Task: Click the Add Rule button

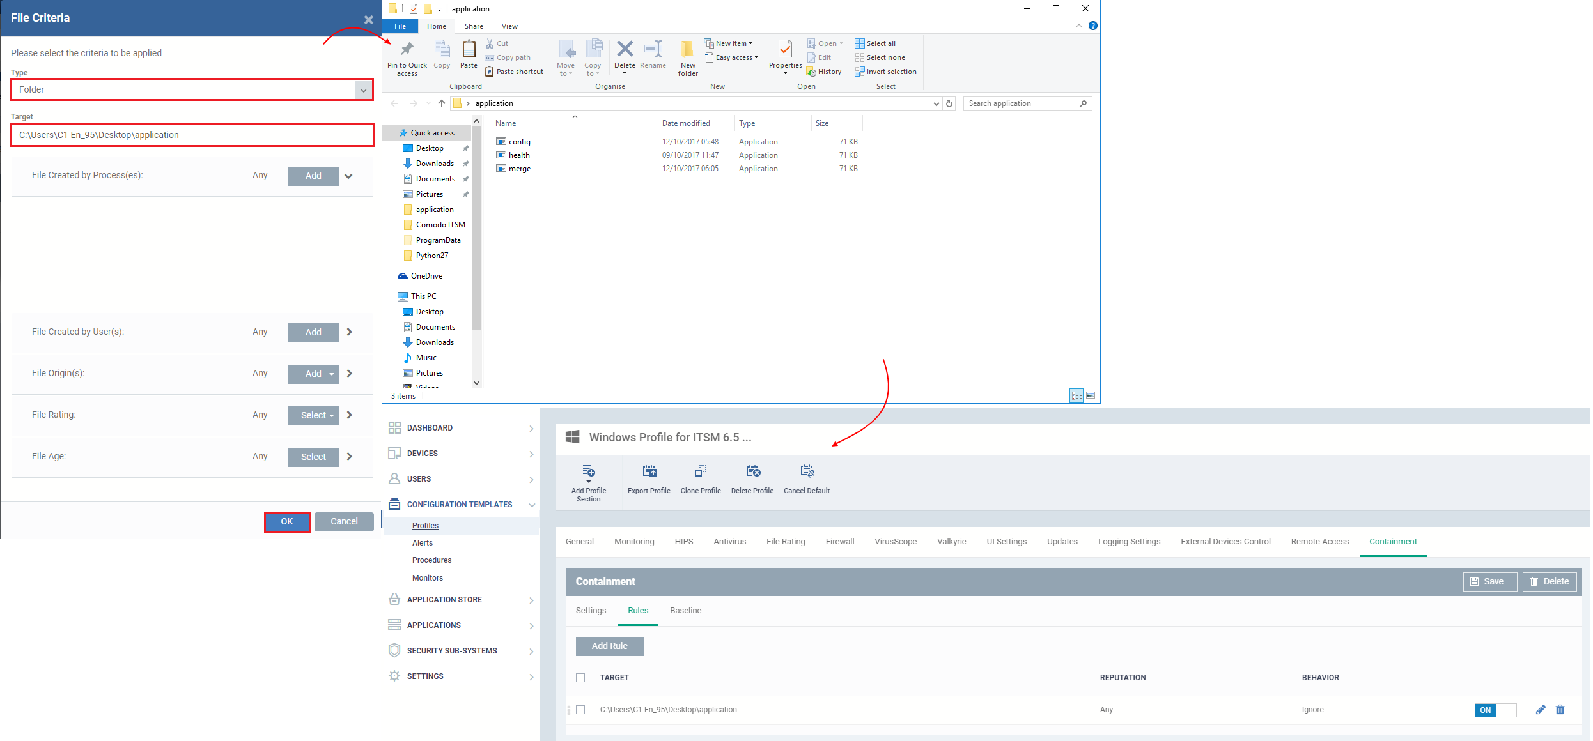Action: (610, 646)
